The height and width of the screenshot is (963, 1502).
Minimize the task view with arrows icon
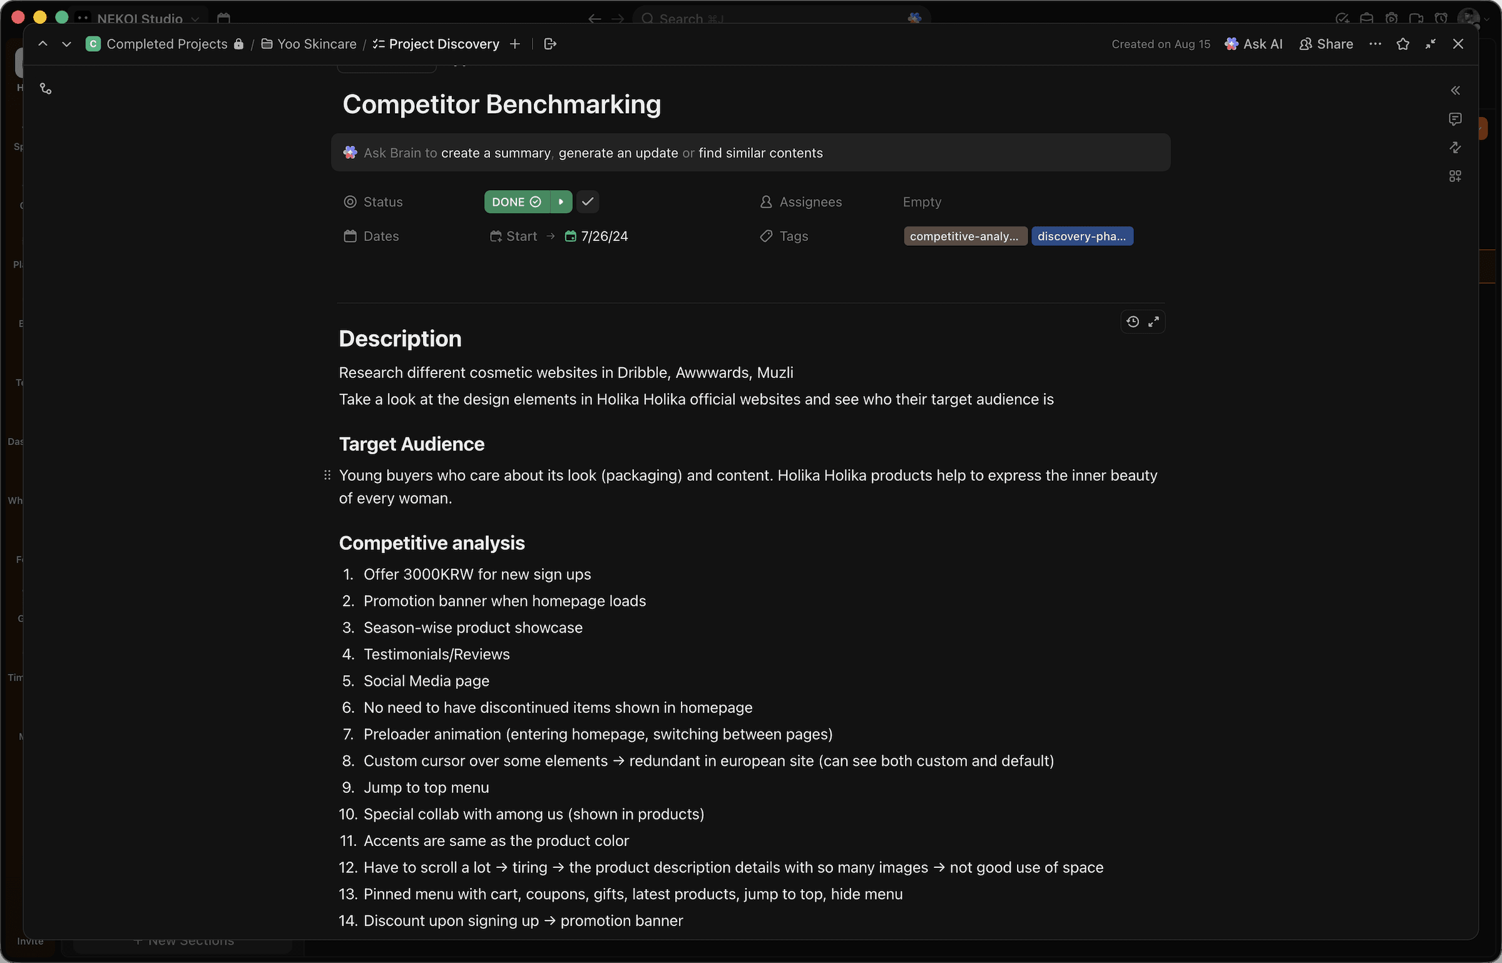tap(1431, 44)
